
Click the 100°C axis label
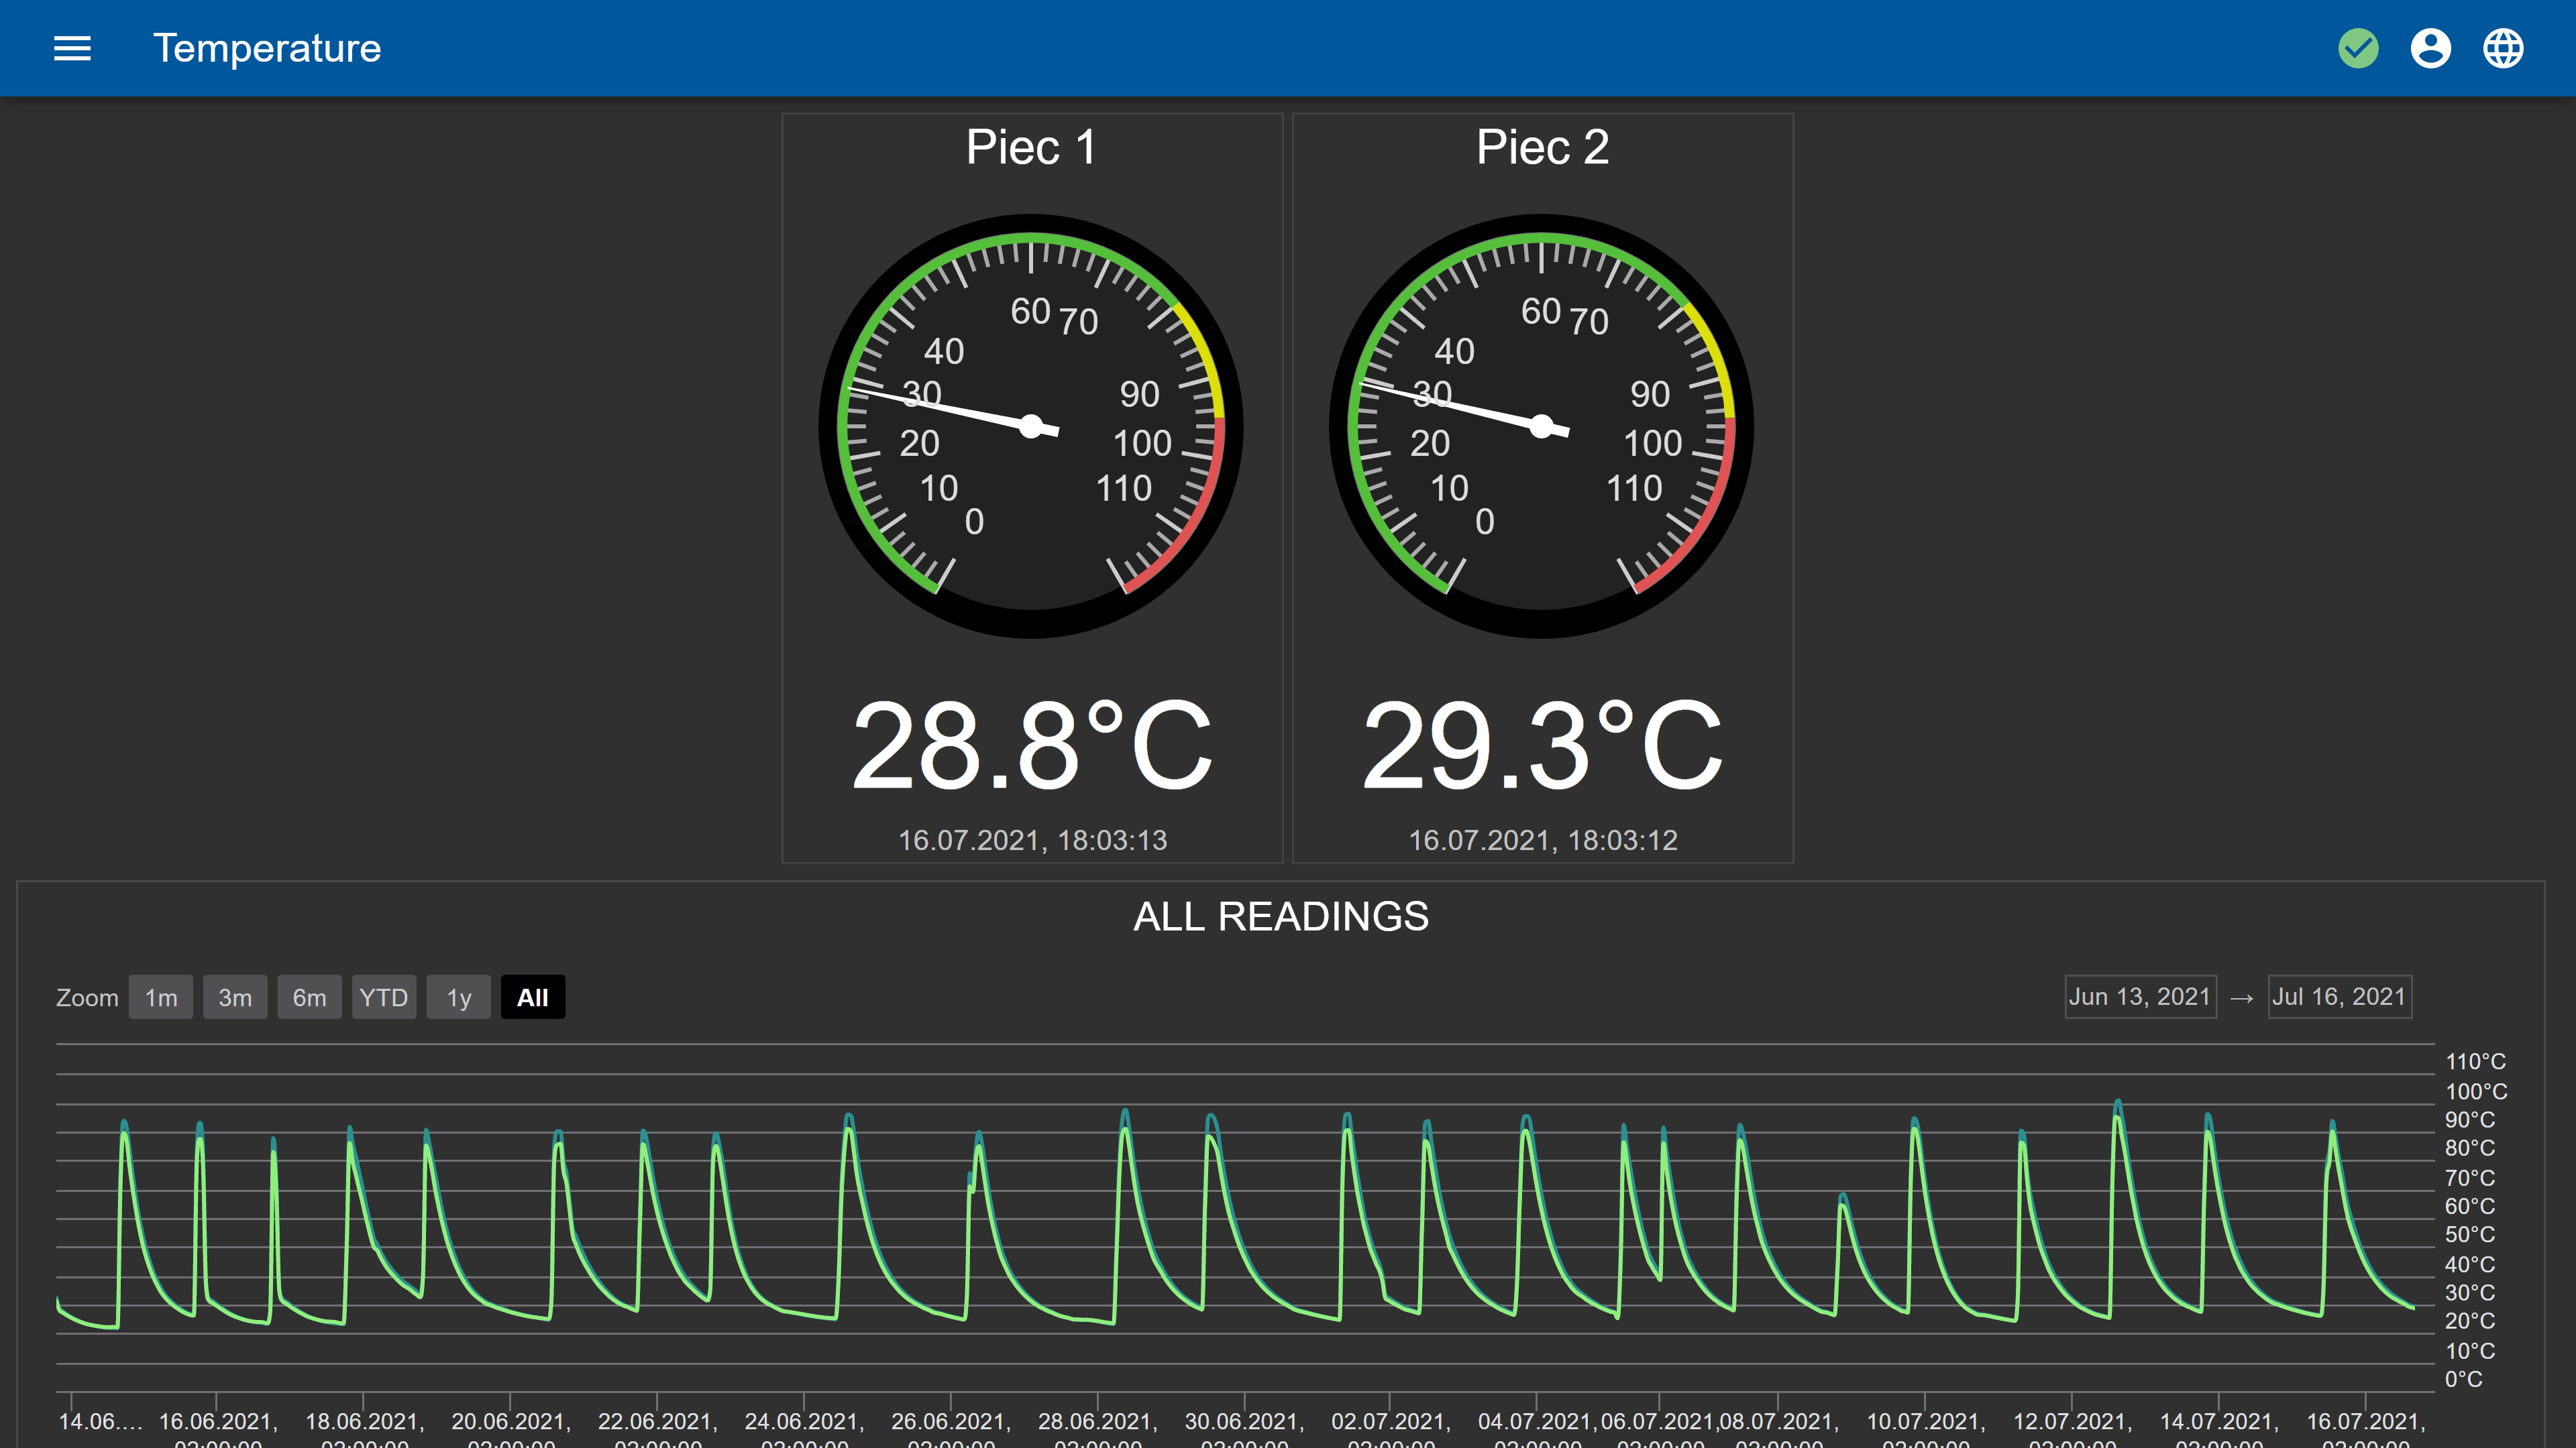2476,1091
